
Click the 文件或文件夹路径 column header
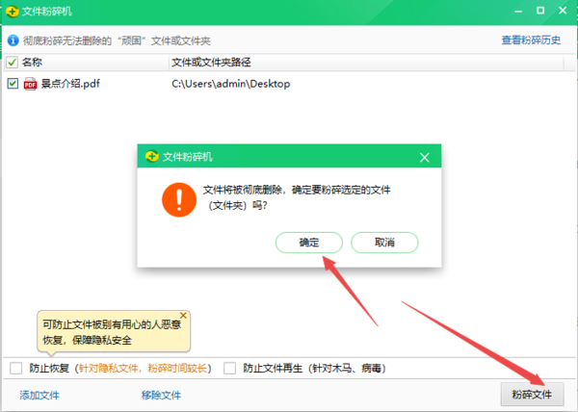pyautogui.click(x=210, y=63)
